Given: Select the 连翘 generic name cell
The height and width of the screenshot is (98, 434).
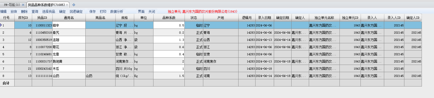Looking at the screenshot, I should click(x=69, y=40).
